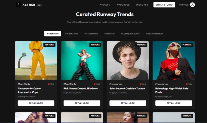Click heart icon on Balenciaga card
Viewport: 207px width, 123px height.
tap(187, 84)
